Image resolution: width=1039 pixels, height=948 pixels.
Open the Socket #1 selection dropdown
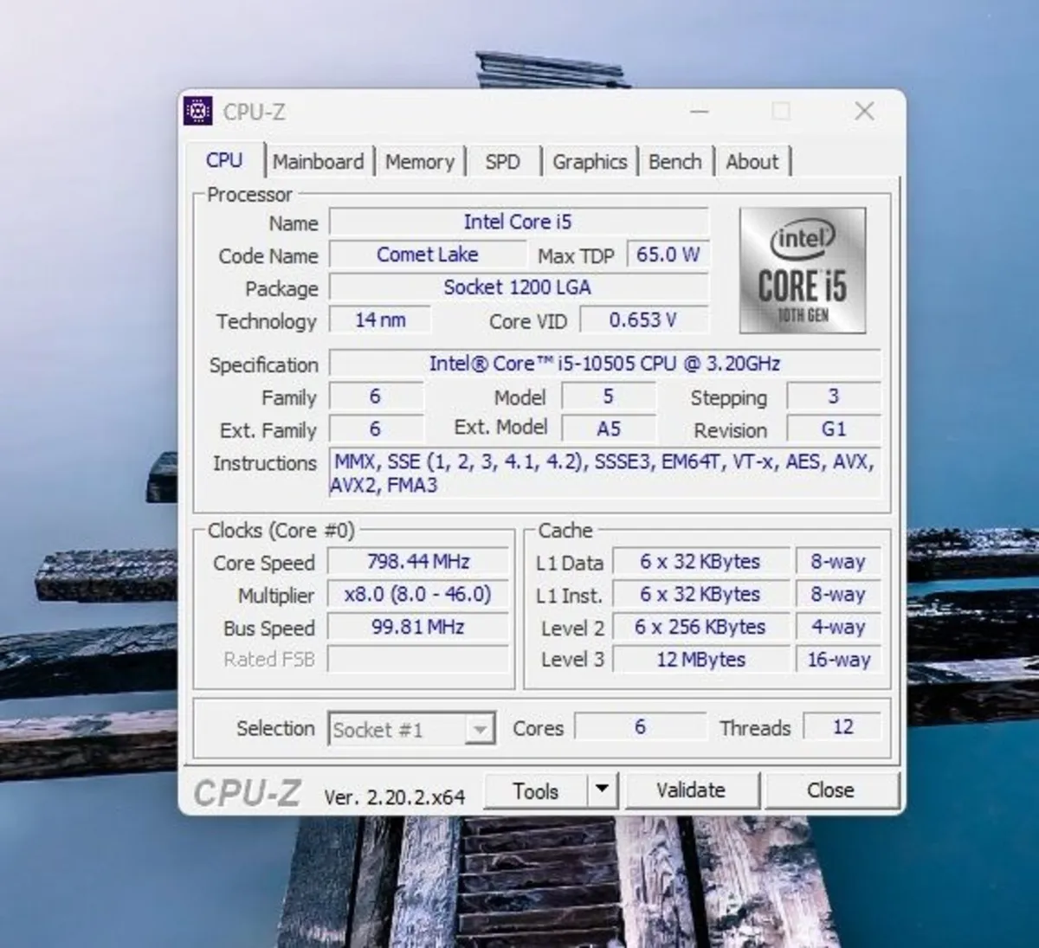(411, 730)
